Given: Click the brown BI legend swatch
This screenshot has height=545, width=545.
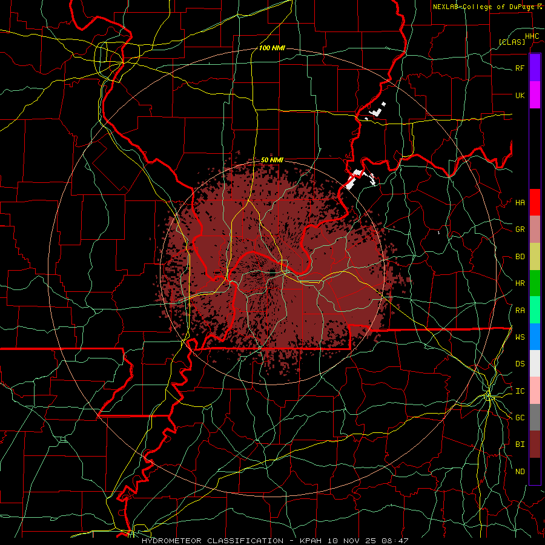Looking at the screenshot, I should coord(535,444).
